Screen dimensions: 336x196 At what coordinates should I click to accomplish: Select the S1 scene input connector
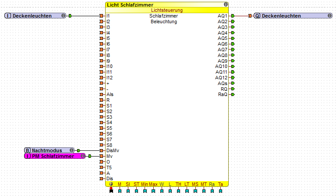[x=101, y=106]
